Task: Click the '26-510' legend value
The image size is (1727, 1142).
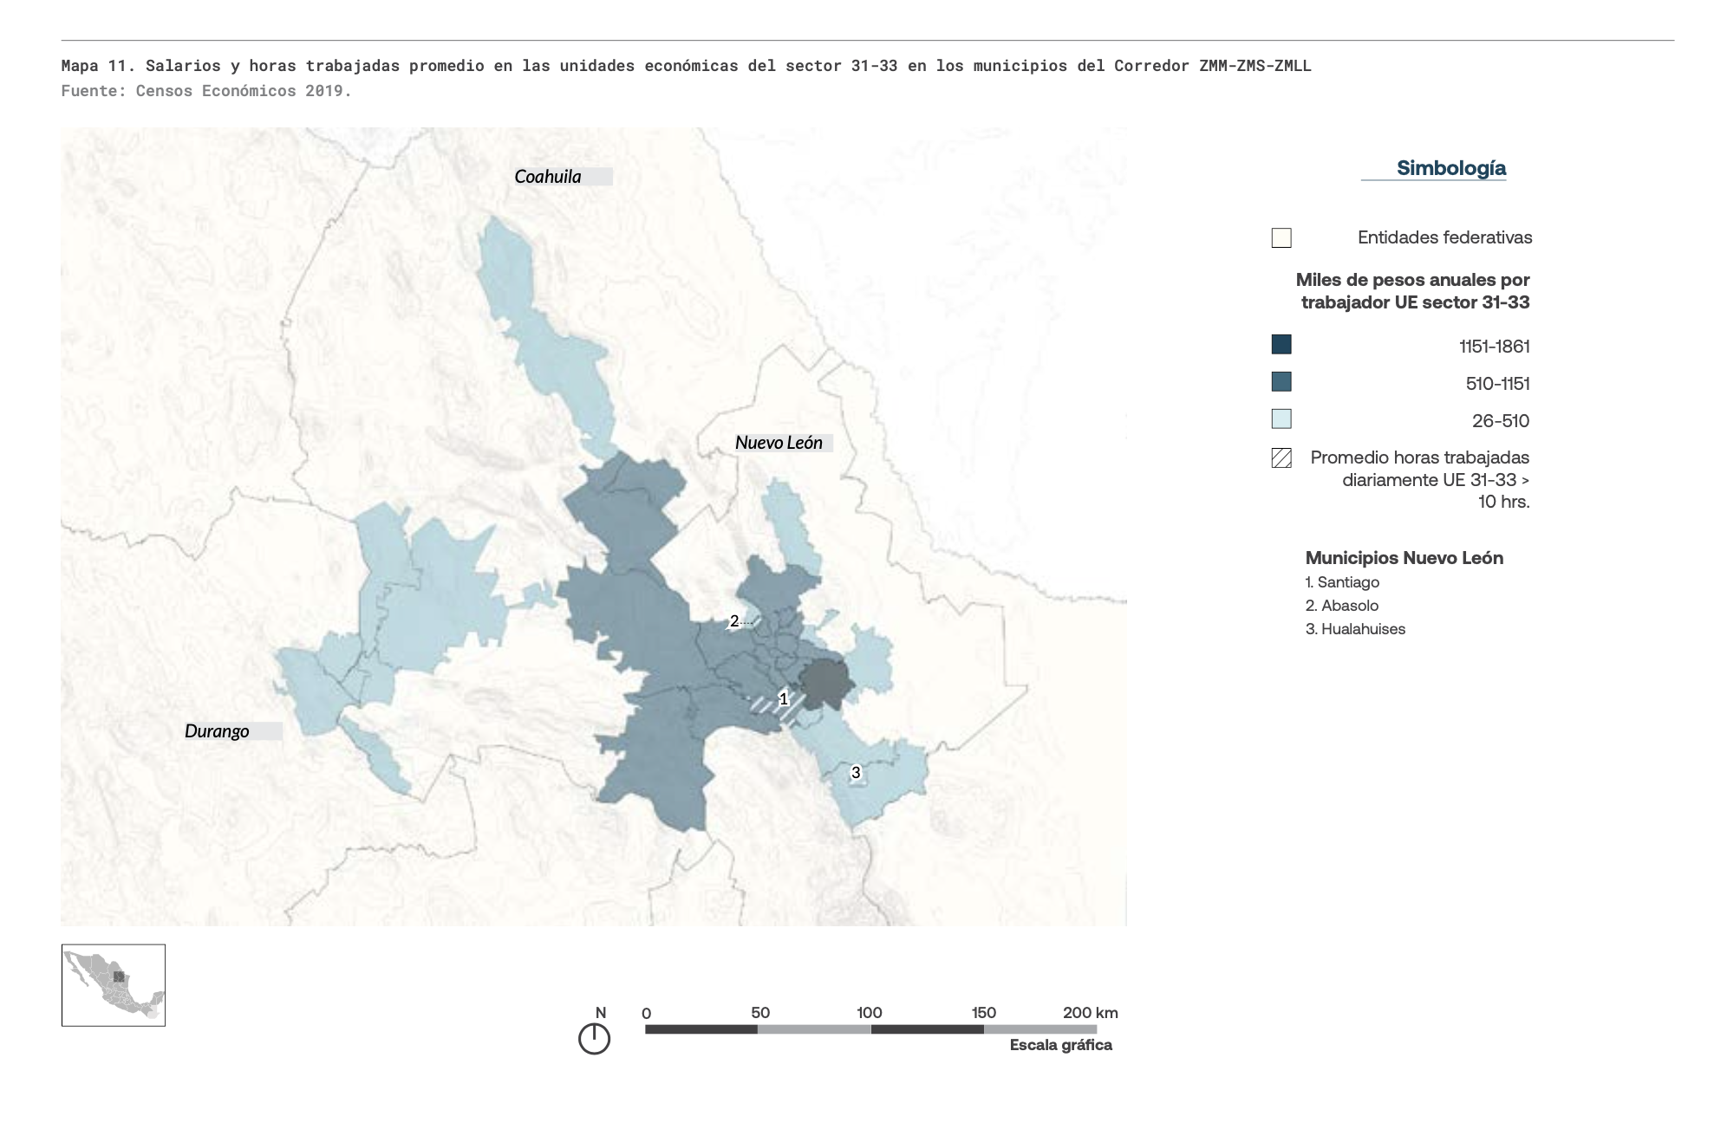Action: pos(1501,421)
